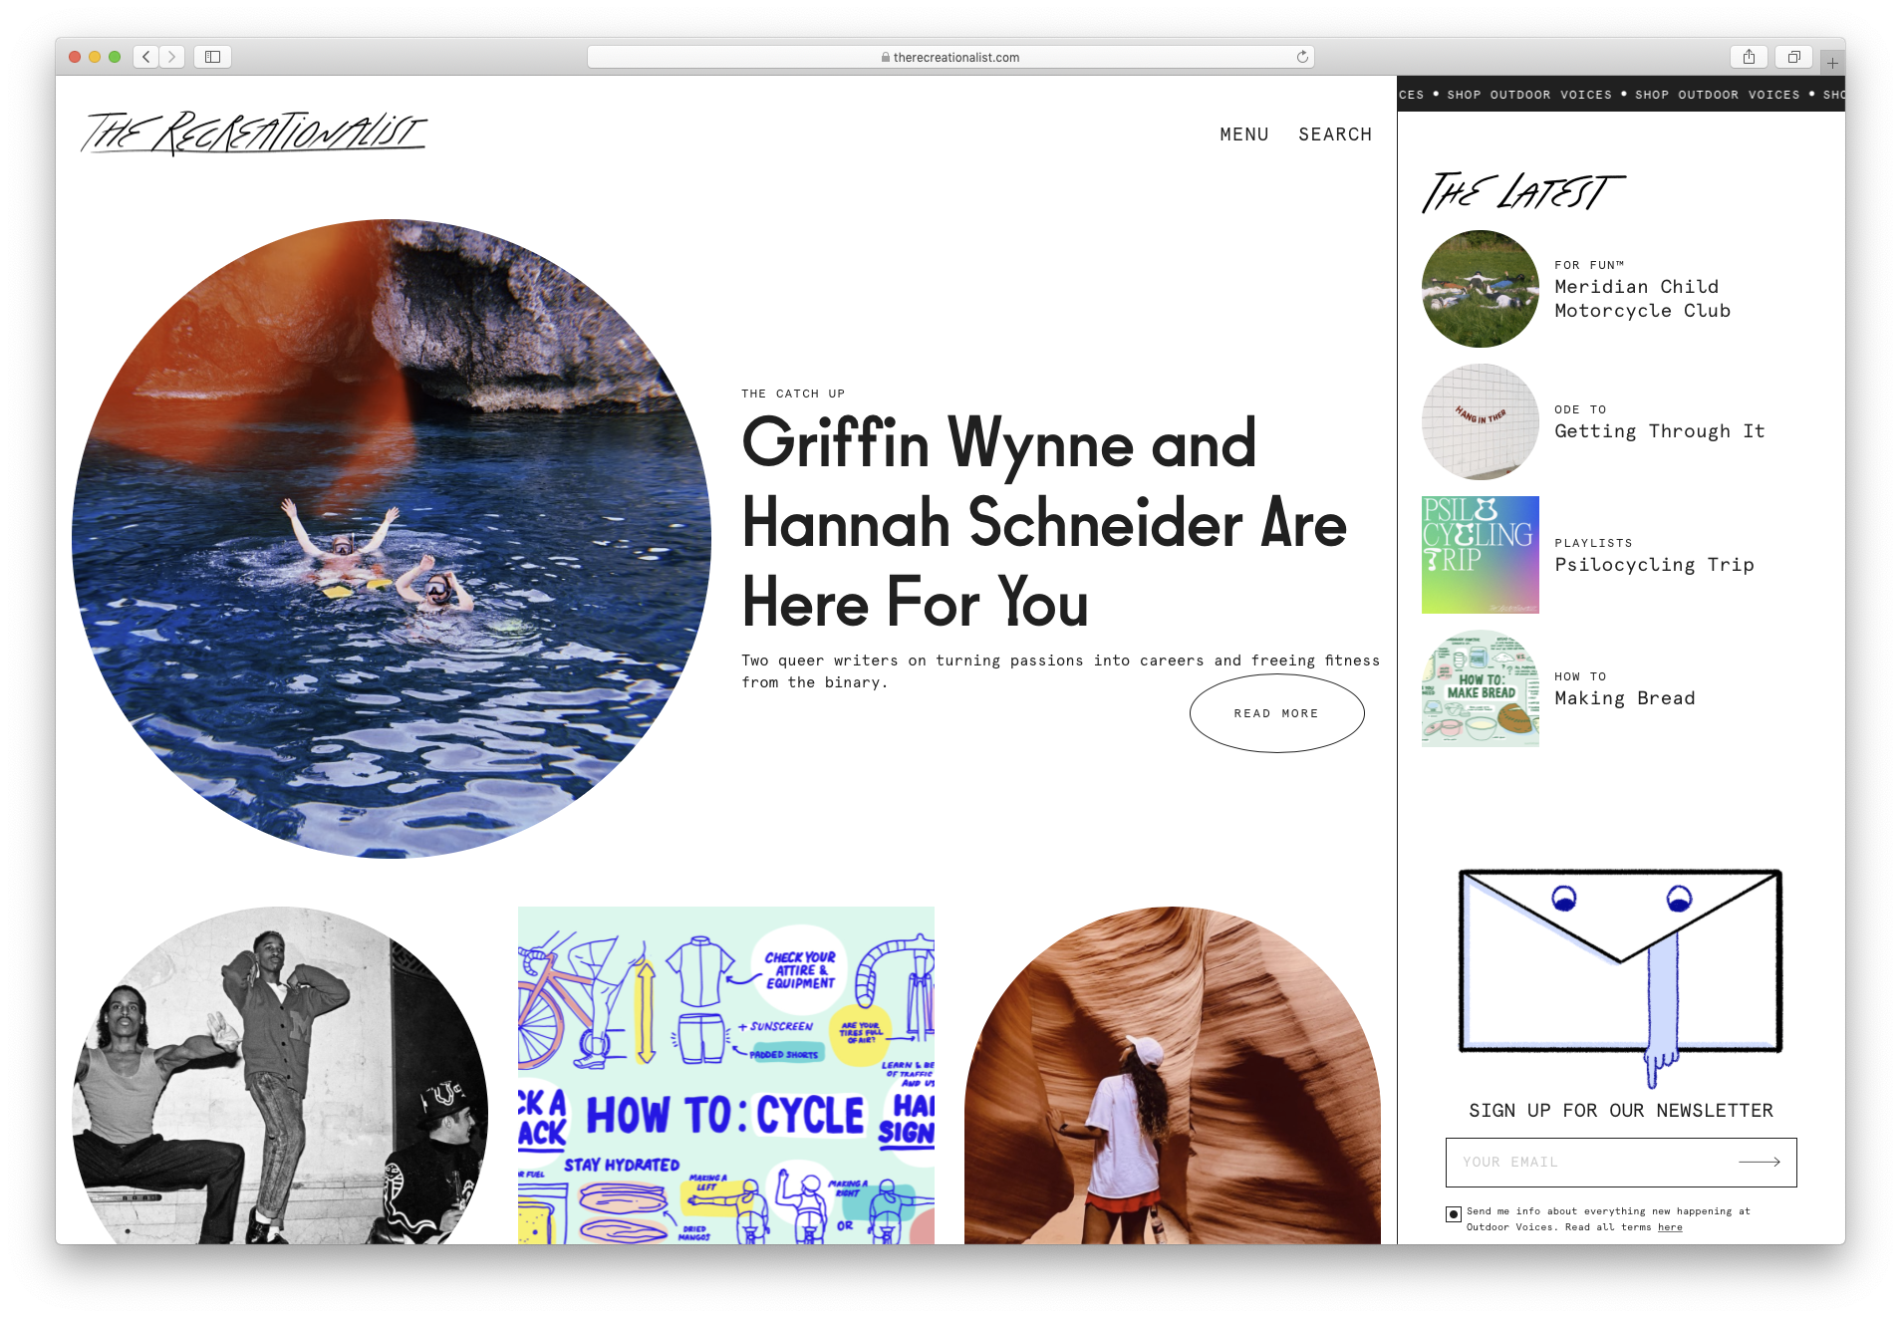Go forward with Safari's forward arrow
Image resolution: width=1901 pixels, height=1318 pixels.
pos(171,57)
